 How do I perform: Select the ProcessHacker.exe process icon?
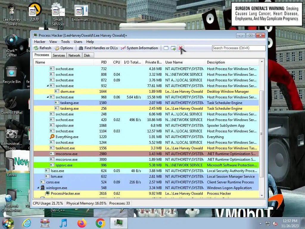pos(47,193)
